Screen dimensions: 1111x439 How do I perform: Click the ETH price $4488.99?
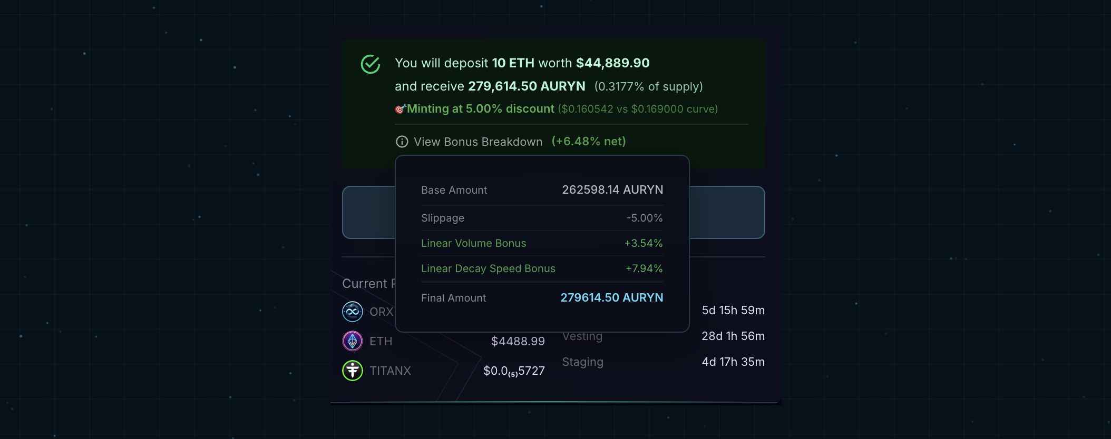click(x=518, y=342)
